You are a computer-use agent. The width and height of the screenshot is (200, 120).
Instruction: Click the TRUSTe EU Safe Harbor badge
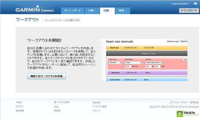(x=187, y=114)
